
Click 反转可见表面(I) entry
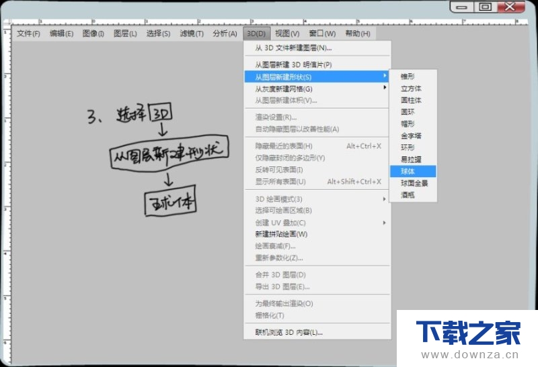pos(317,170)
